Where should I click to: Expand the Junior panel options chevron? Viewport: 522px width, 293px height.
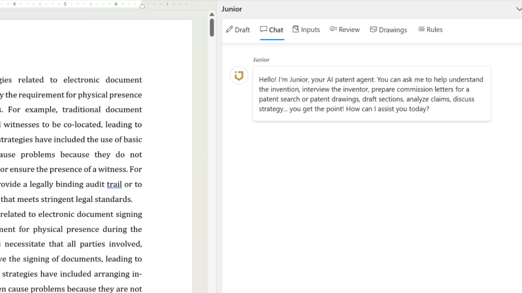[x=518, y=9]
